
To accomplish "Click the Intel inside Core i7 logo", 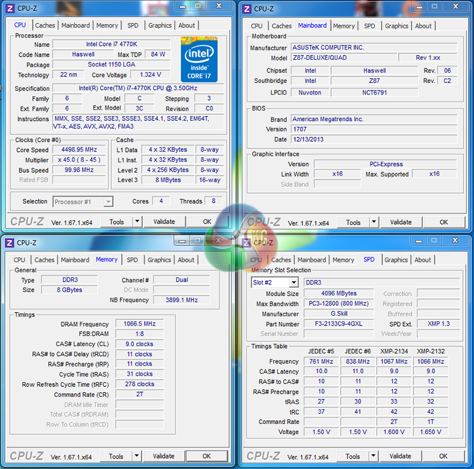I will pyautogui.click(x=199, y=59).
